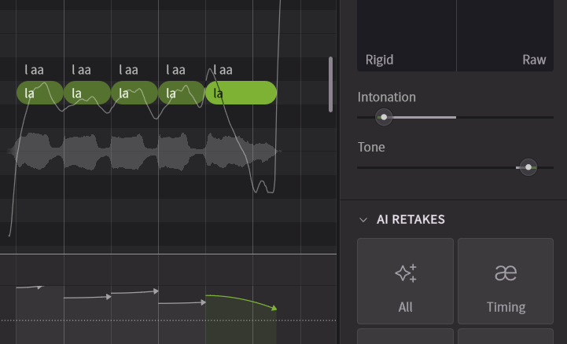Click the Raw label in the pitch pad

point(534,60)
